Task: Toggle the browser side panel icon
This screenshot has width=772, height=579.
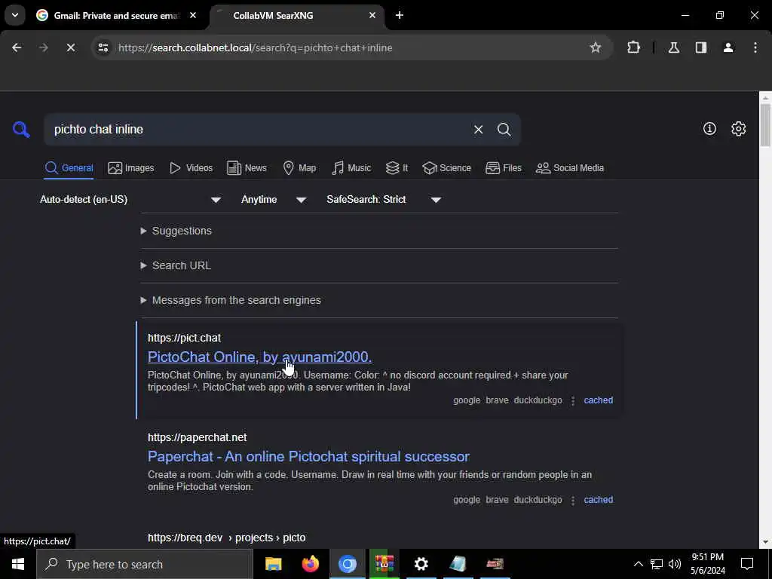Action: (x=700, y=47)
